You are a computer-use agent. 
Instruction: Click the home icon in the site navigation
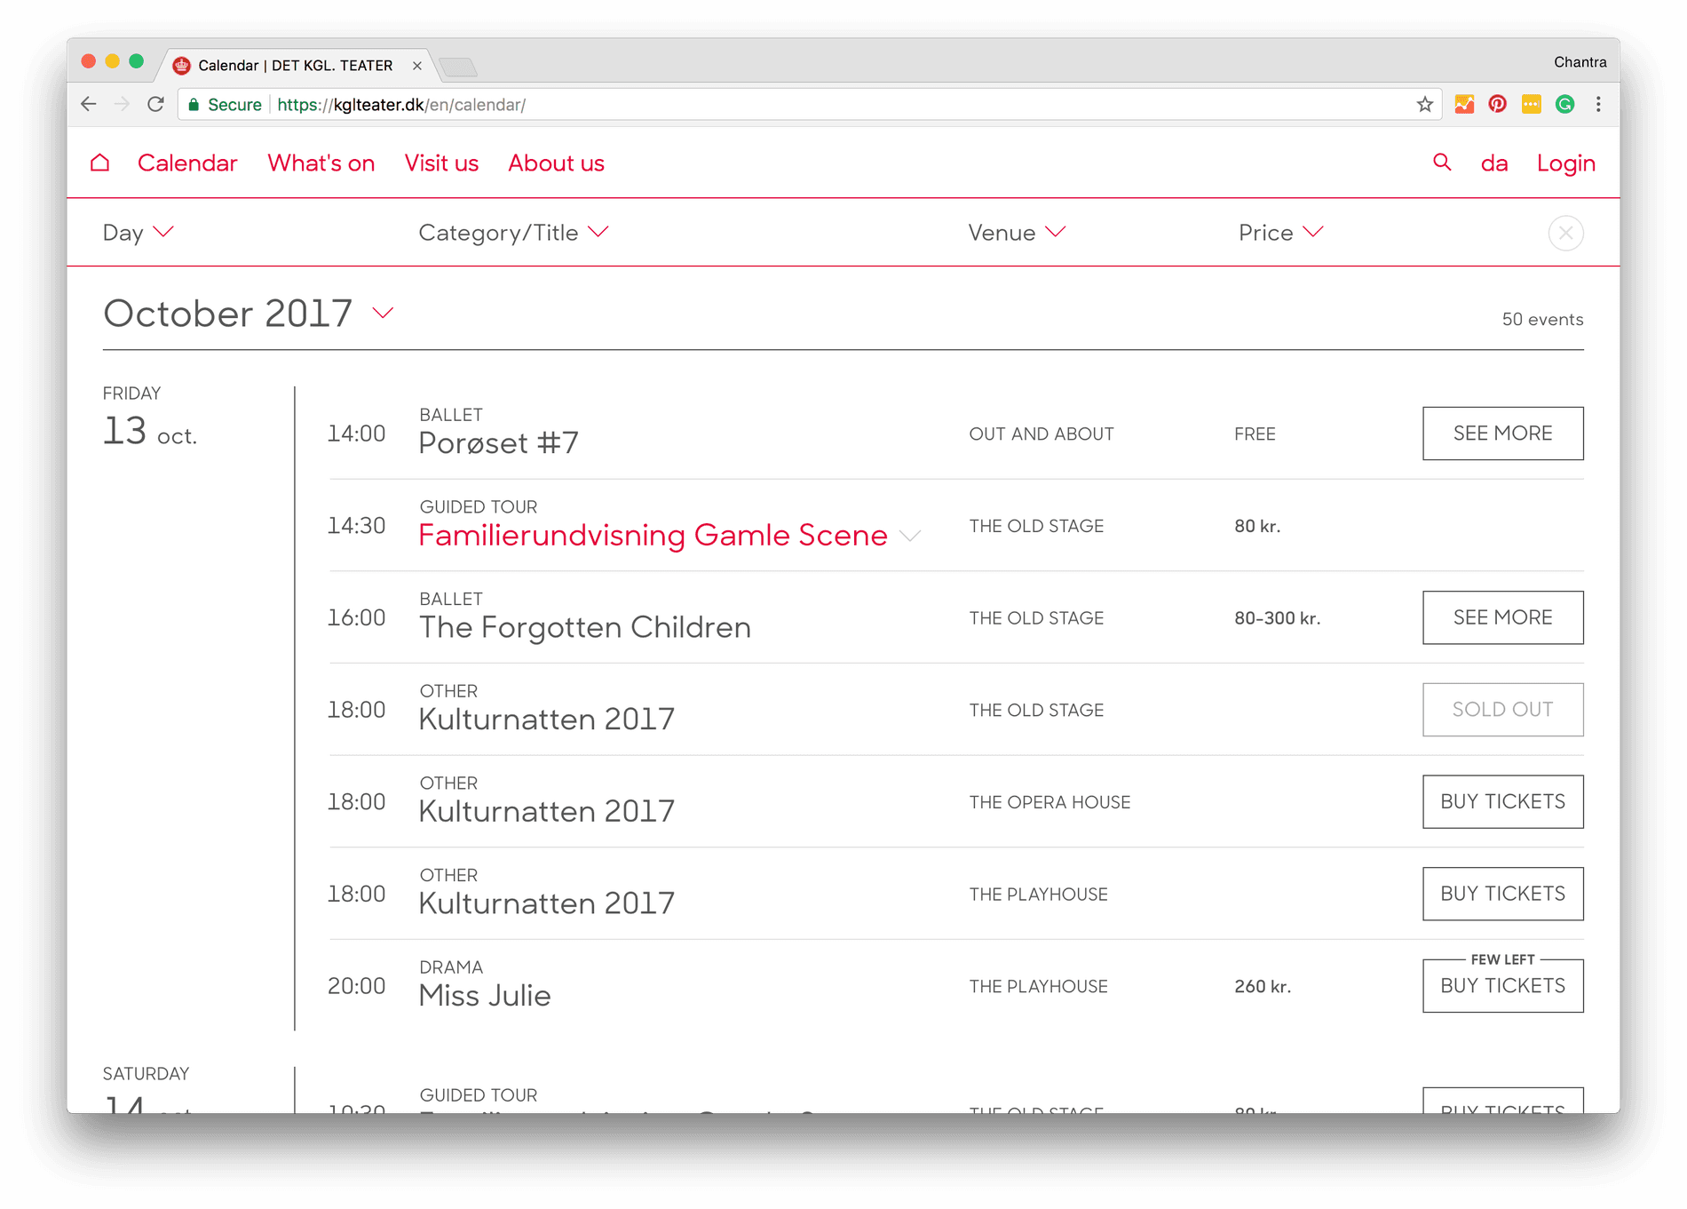click(x=99, y=163)
